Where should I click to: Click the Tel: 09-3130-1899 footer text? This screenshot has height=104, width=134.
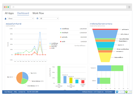[x=33, y=92]
